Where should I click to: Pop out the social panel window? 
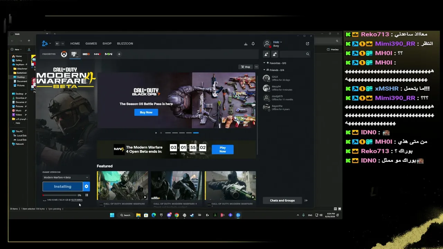[307, 44]
